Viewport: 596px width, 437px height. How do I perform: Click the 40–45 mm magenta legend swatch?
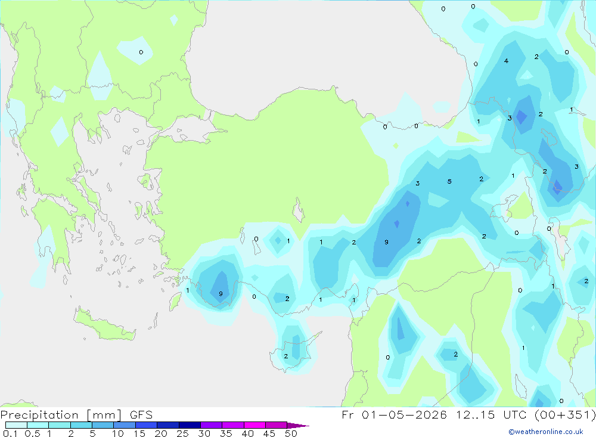(x=254, y=425)
